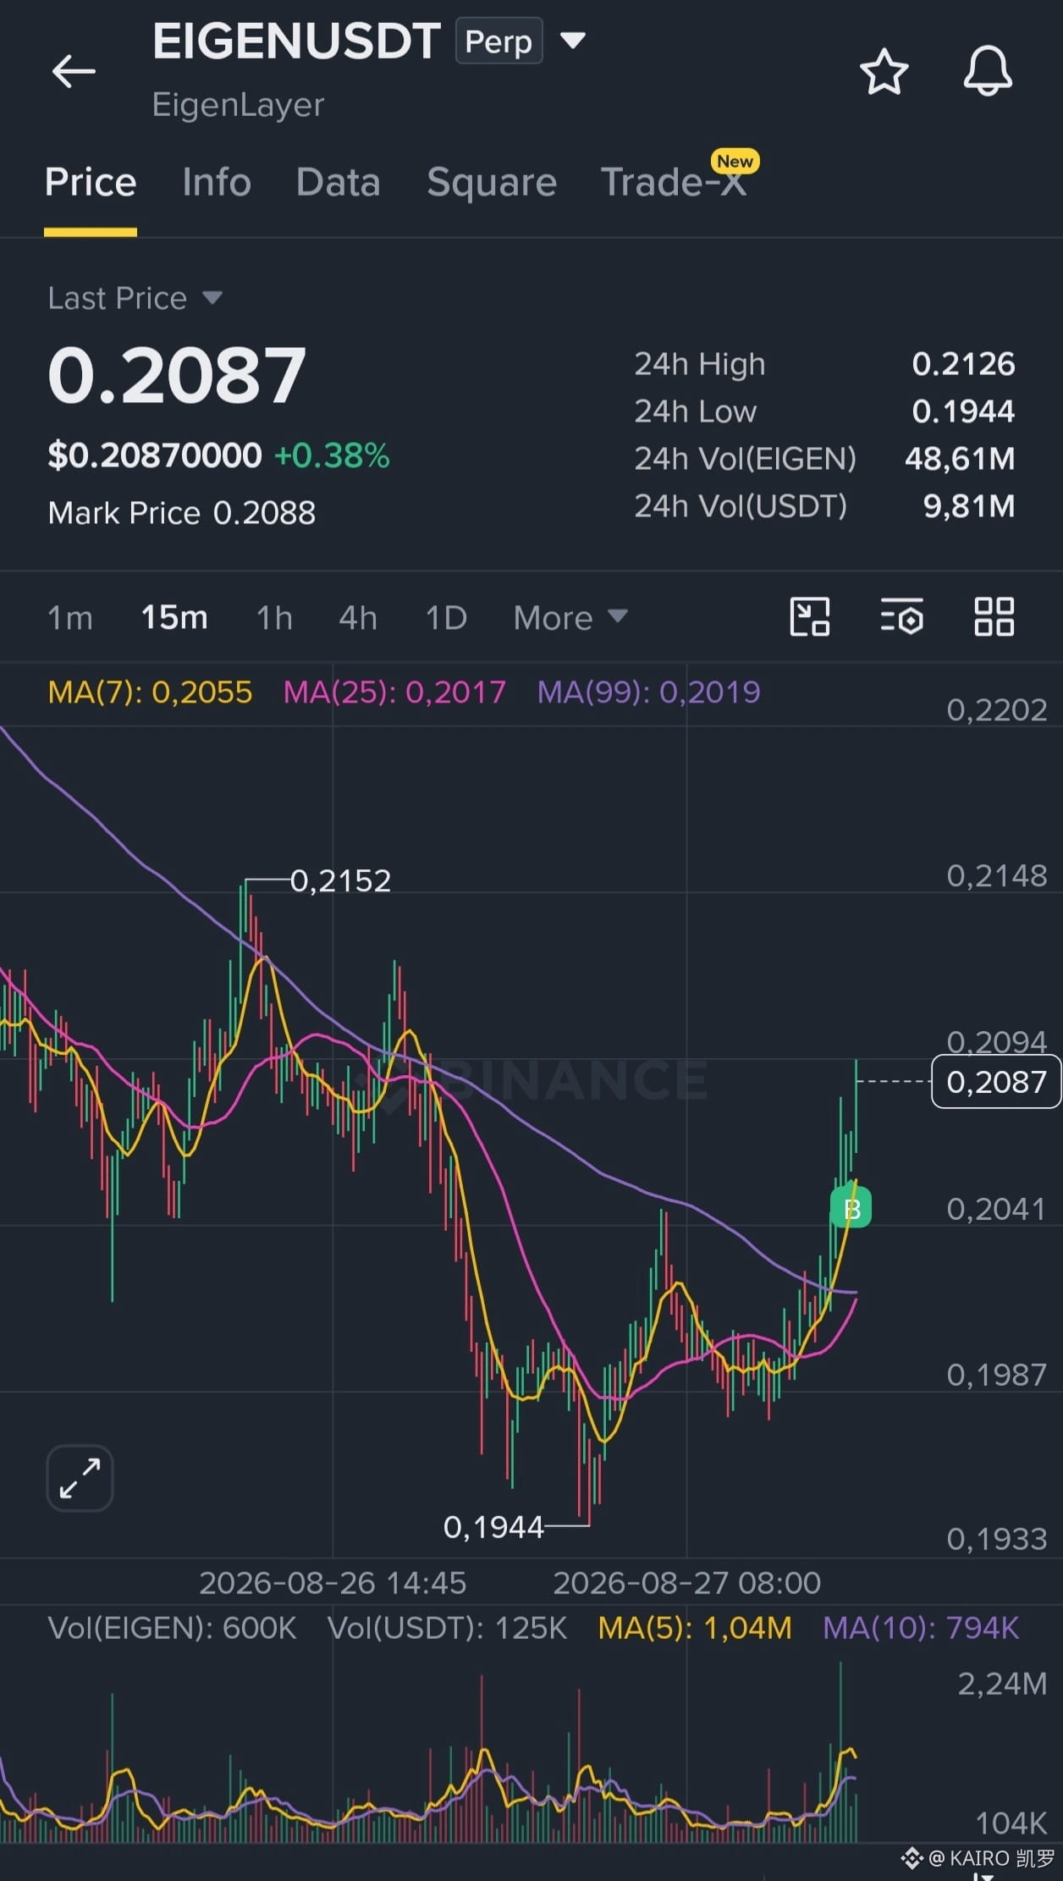
Task: Tap the 24h Low value 0.1944
Action: coord(963,411)
